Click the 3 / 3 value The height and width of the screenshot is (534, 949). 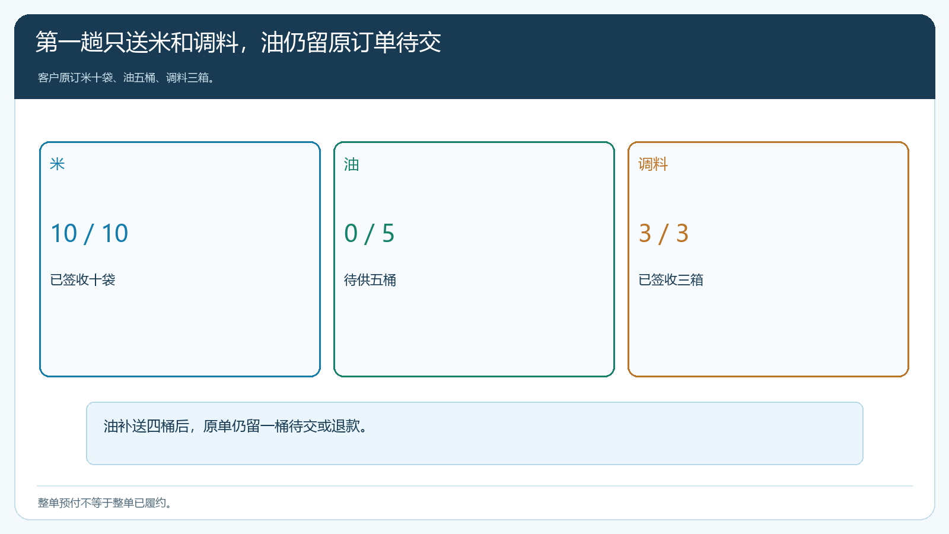pyautogui.click(x=663, y=233)
